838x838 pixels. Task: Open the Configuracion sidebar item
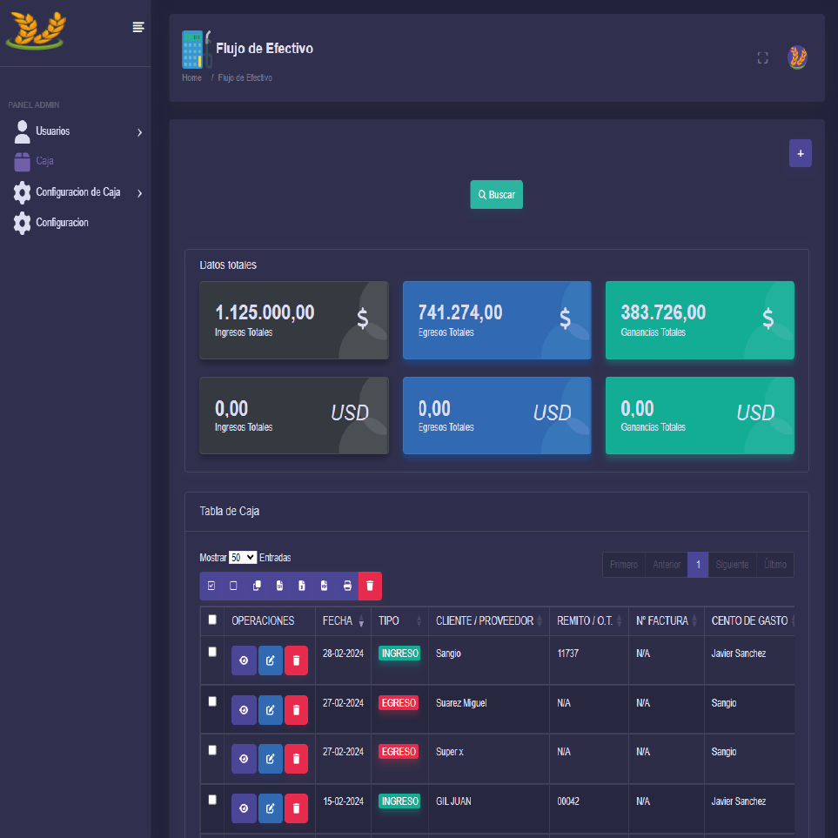pos(62,223)
